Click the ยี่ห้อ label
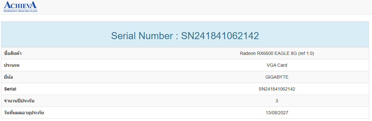The image size is (372, 121). (8, 77)
